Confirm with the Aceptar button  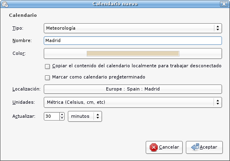pyautogui.click(x=204, y=147)
